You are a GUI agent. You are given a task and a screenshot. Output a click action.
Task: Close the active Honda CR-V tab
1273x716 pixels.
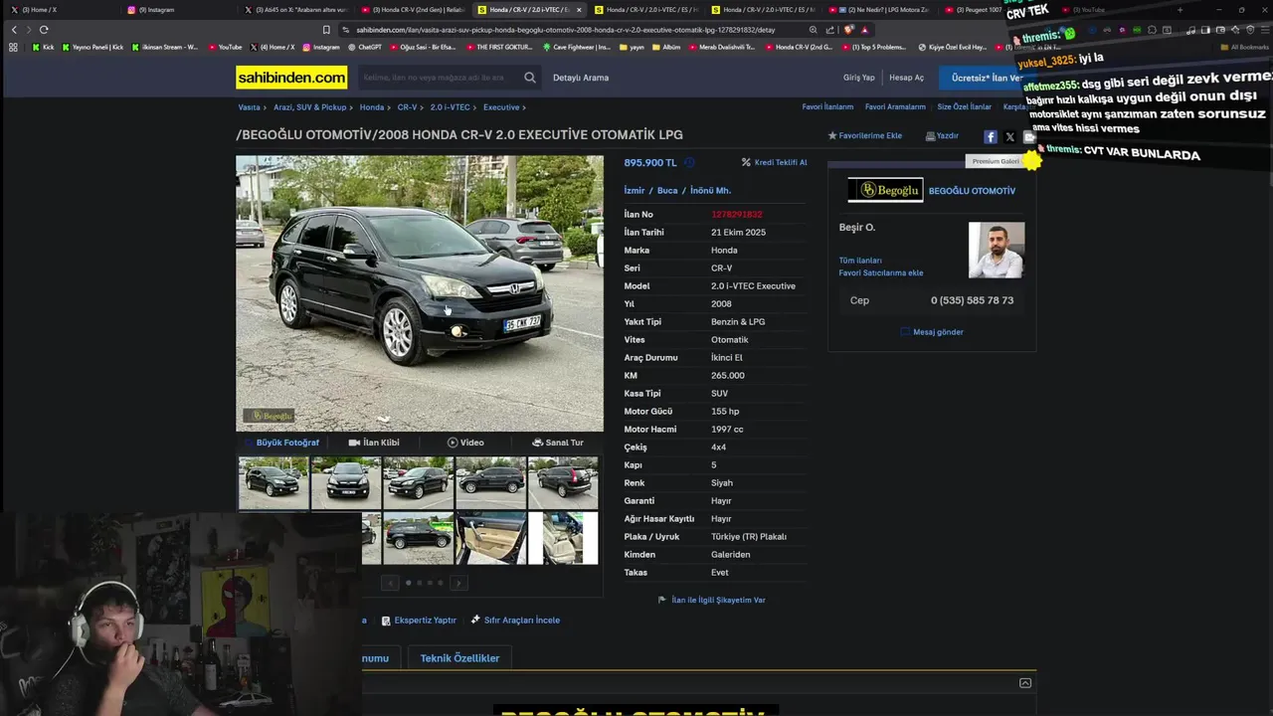point(579,10)
